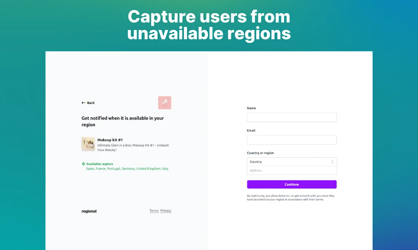Viewport: 418px width, 250px height.
Task: Click the Back navigation control
Action: pyautogui.click(x=88, y=103)
